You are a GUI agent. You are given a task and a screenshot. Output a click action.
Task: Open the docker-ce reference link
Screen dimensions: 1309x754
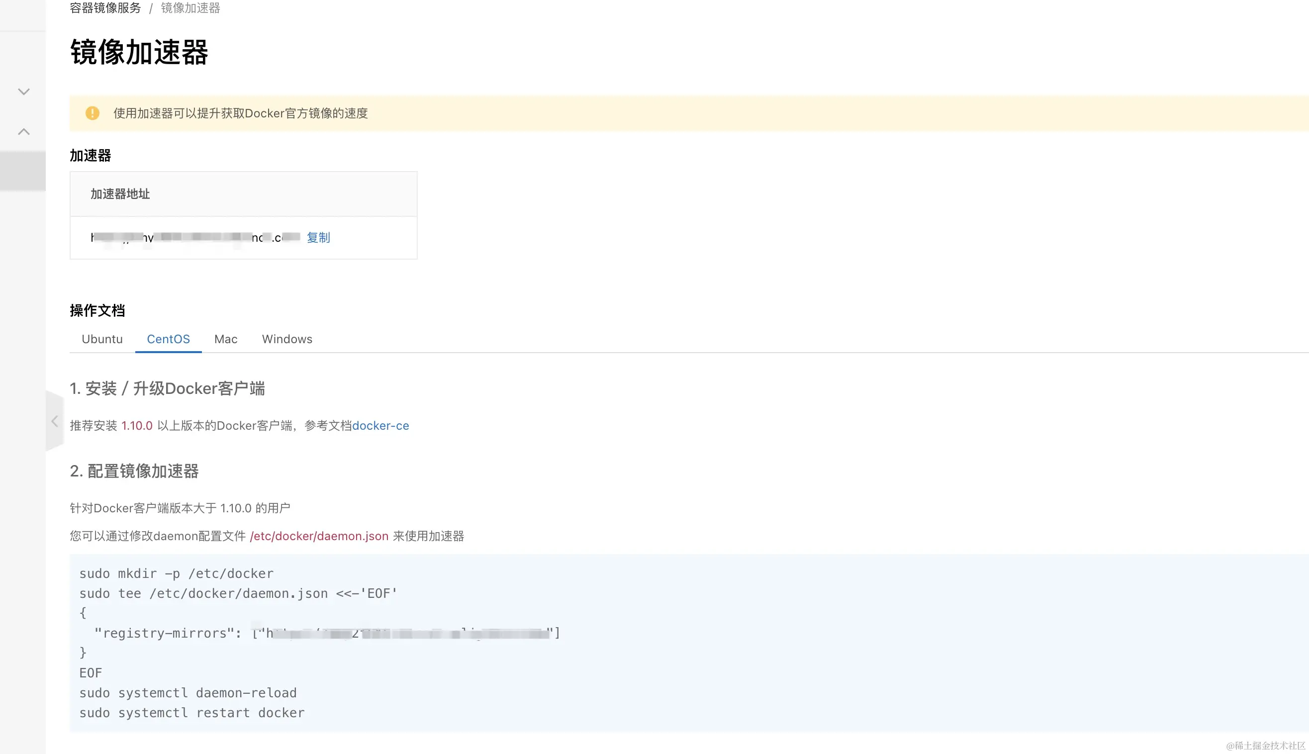click(380, 426)
